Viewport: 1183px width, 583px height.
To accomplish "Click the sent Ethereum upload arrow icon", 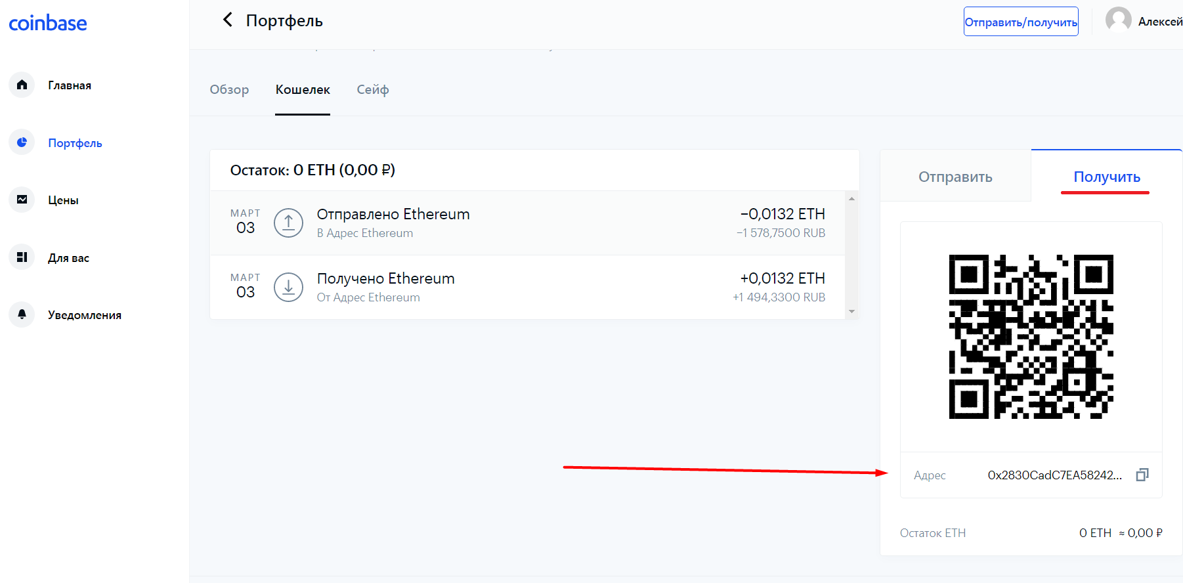I will (x=288, y=223).
